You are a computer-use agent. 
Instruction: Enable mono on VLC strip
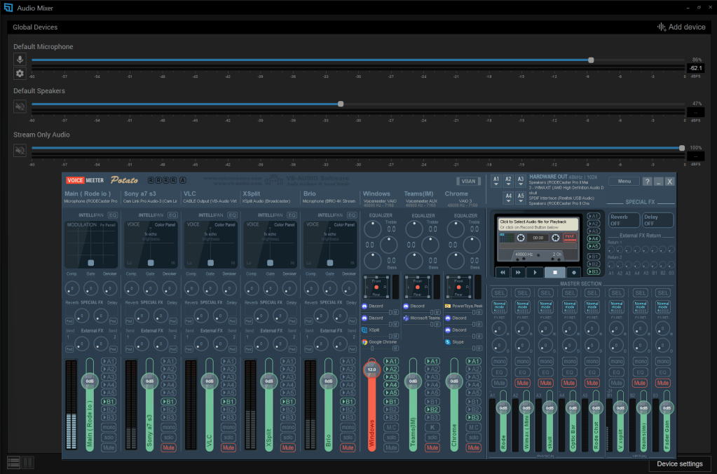pyautogui.click(x=228, y=427)
